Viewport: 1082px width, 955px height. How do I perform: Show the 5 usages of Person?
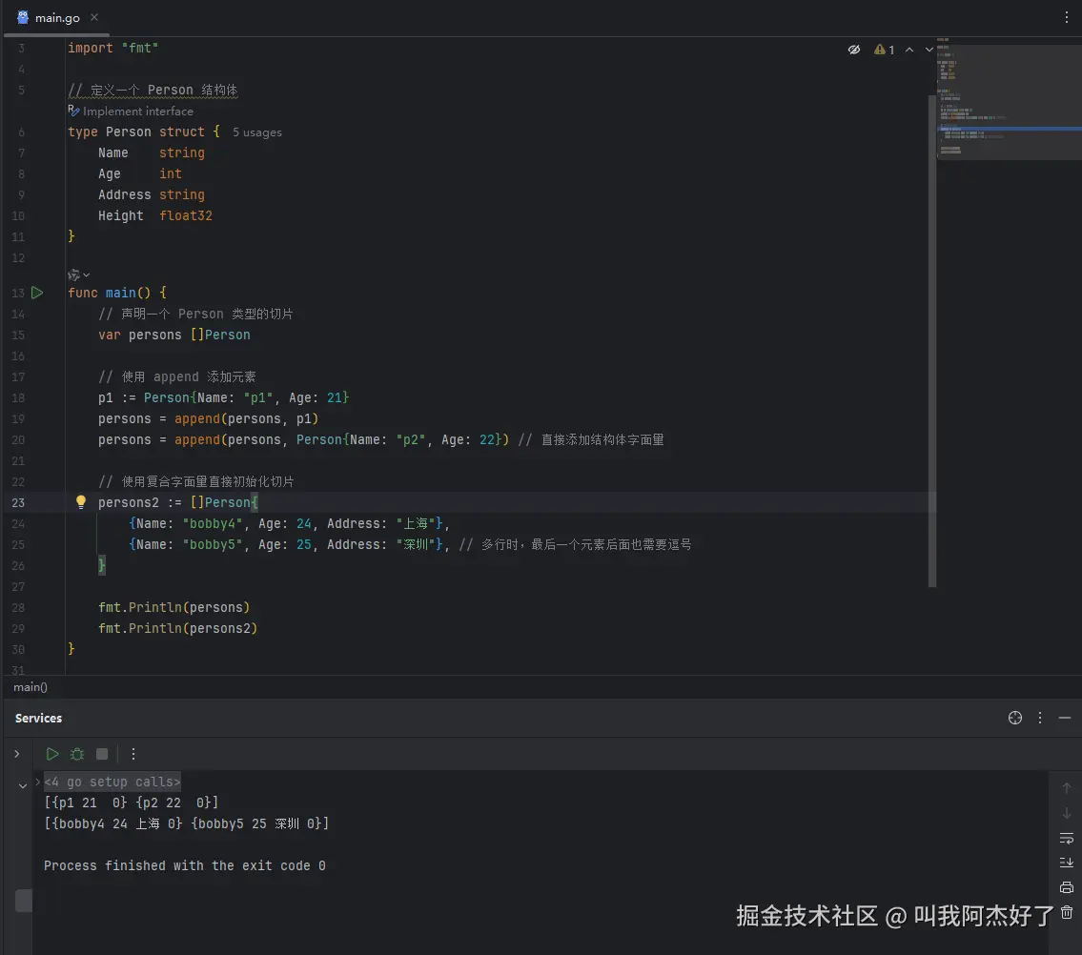coord(256,132)
